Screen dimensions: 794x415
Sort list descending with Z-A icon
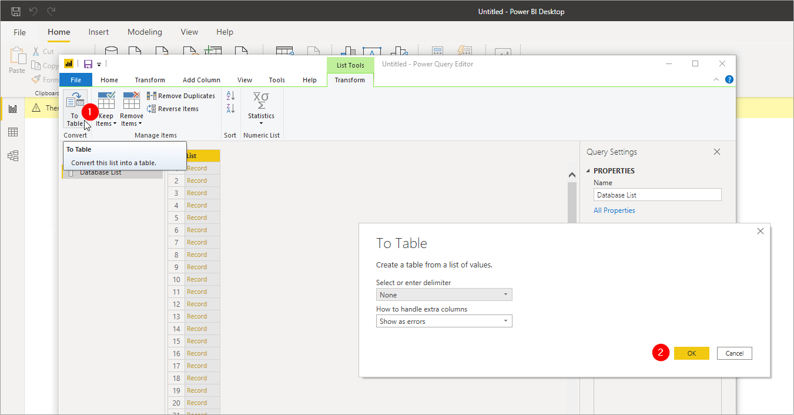click(x=230, y=109)
